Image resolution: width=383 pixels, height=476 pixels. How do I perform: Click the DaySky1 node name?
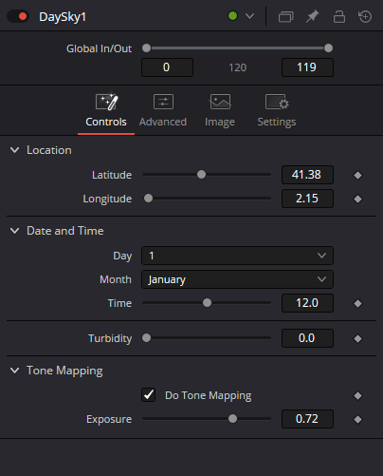(63, 17)
